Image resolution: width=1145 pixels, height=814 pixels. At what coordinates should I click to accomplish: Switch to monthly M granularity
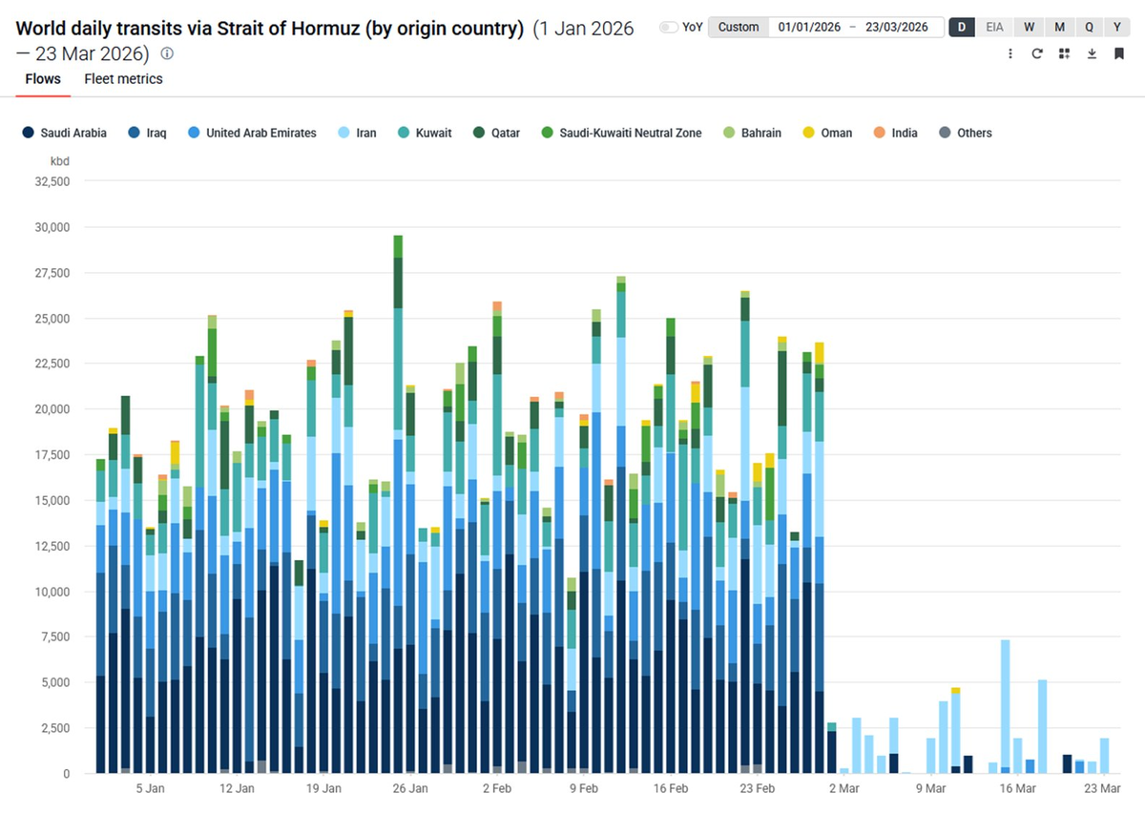click(x=1059, y=28)
